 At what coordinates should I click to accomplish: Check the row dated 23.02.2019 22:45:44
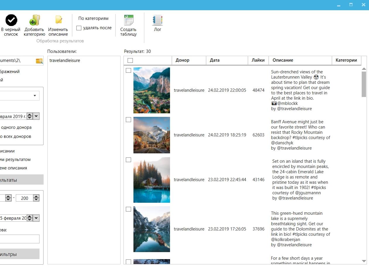[128, 160]
